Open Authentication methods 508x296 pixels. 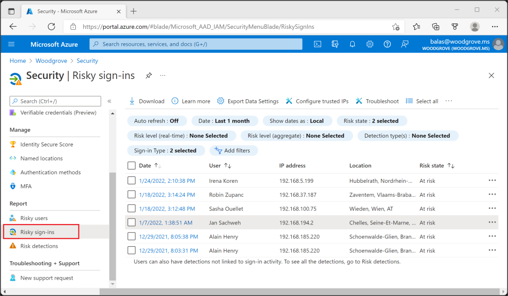(x=51, y=172)
